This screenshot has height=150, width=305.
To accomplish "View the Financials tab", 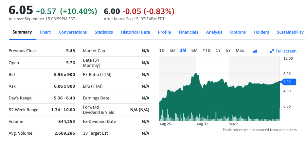I will click(188, 32).
